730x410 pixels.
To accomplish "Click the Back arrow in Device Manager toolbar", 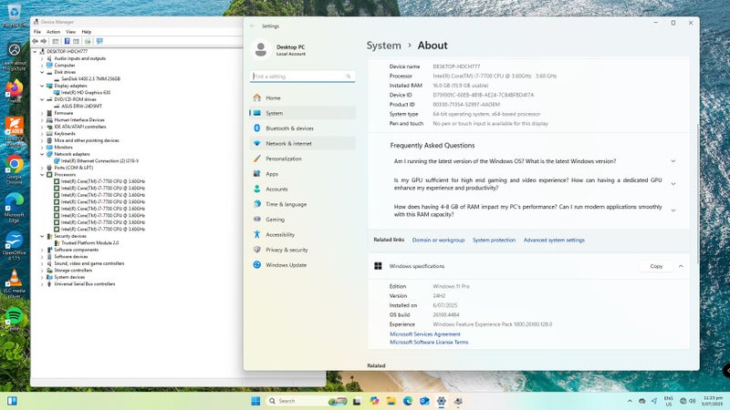I will (x=35, y=41).
